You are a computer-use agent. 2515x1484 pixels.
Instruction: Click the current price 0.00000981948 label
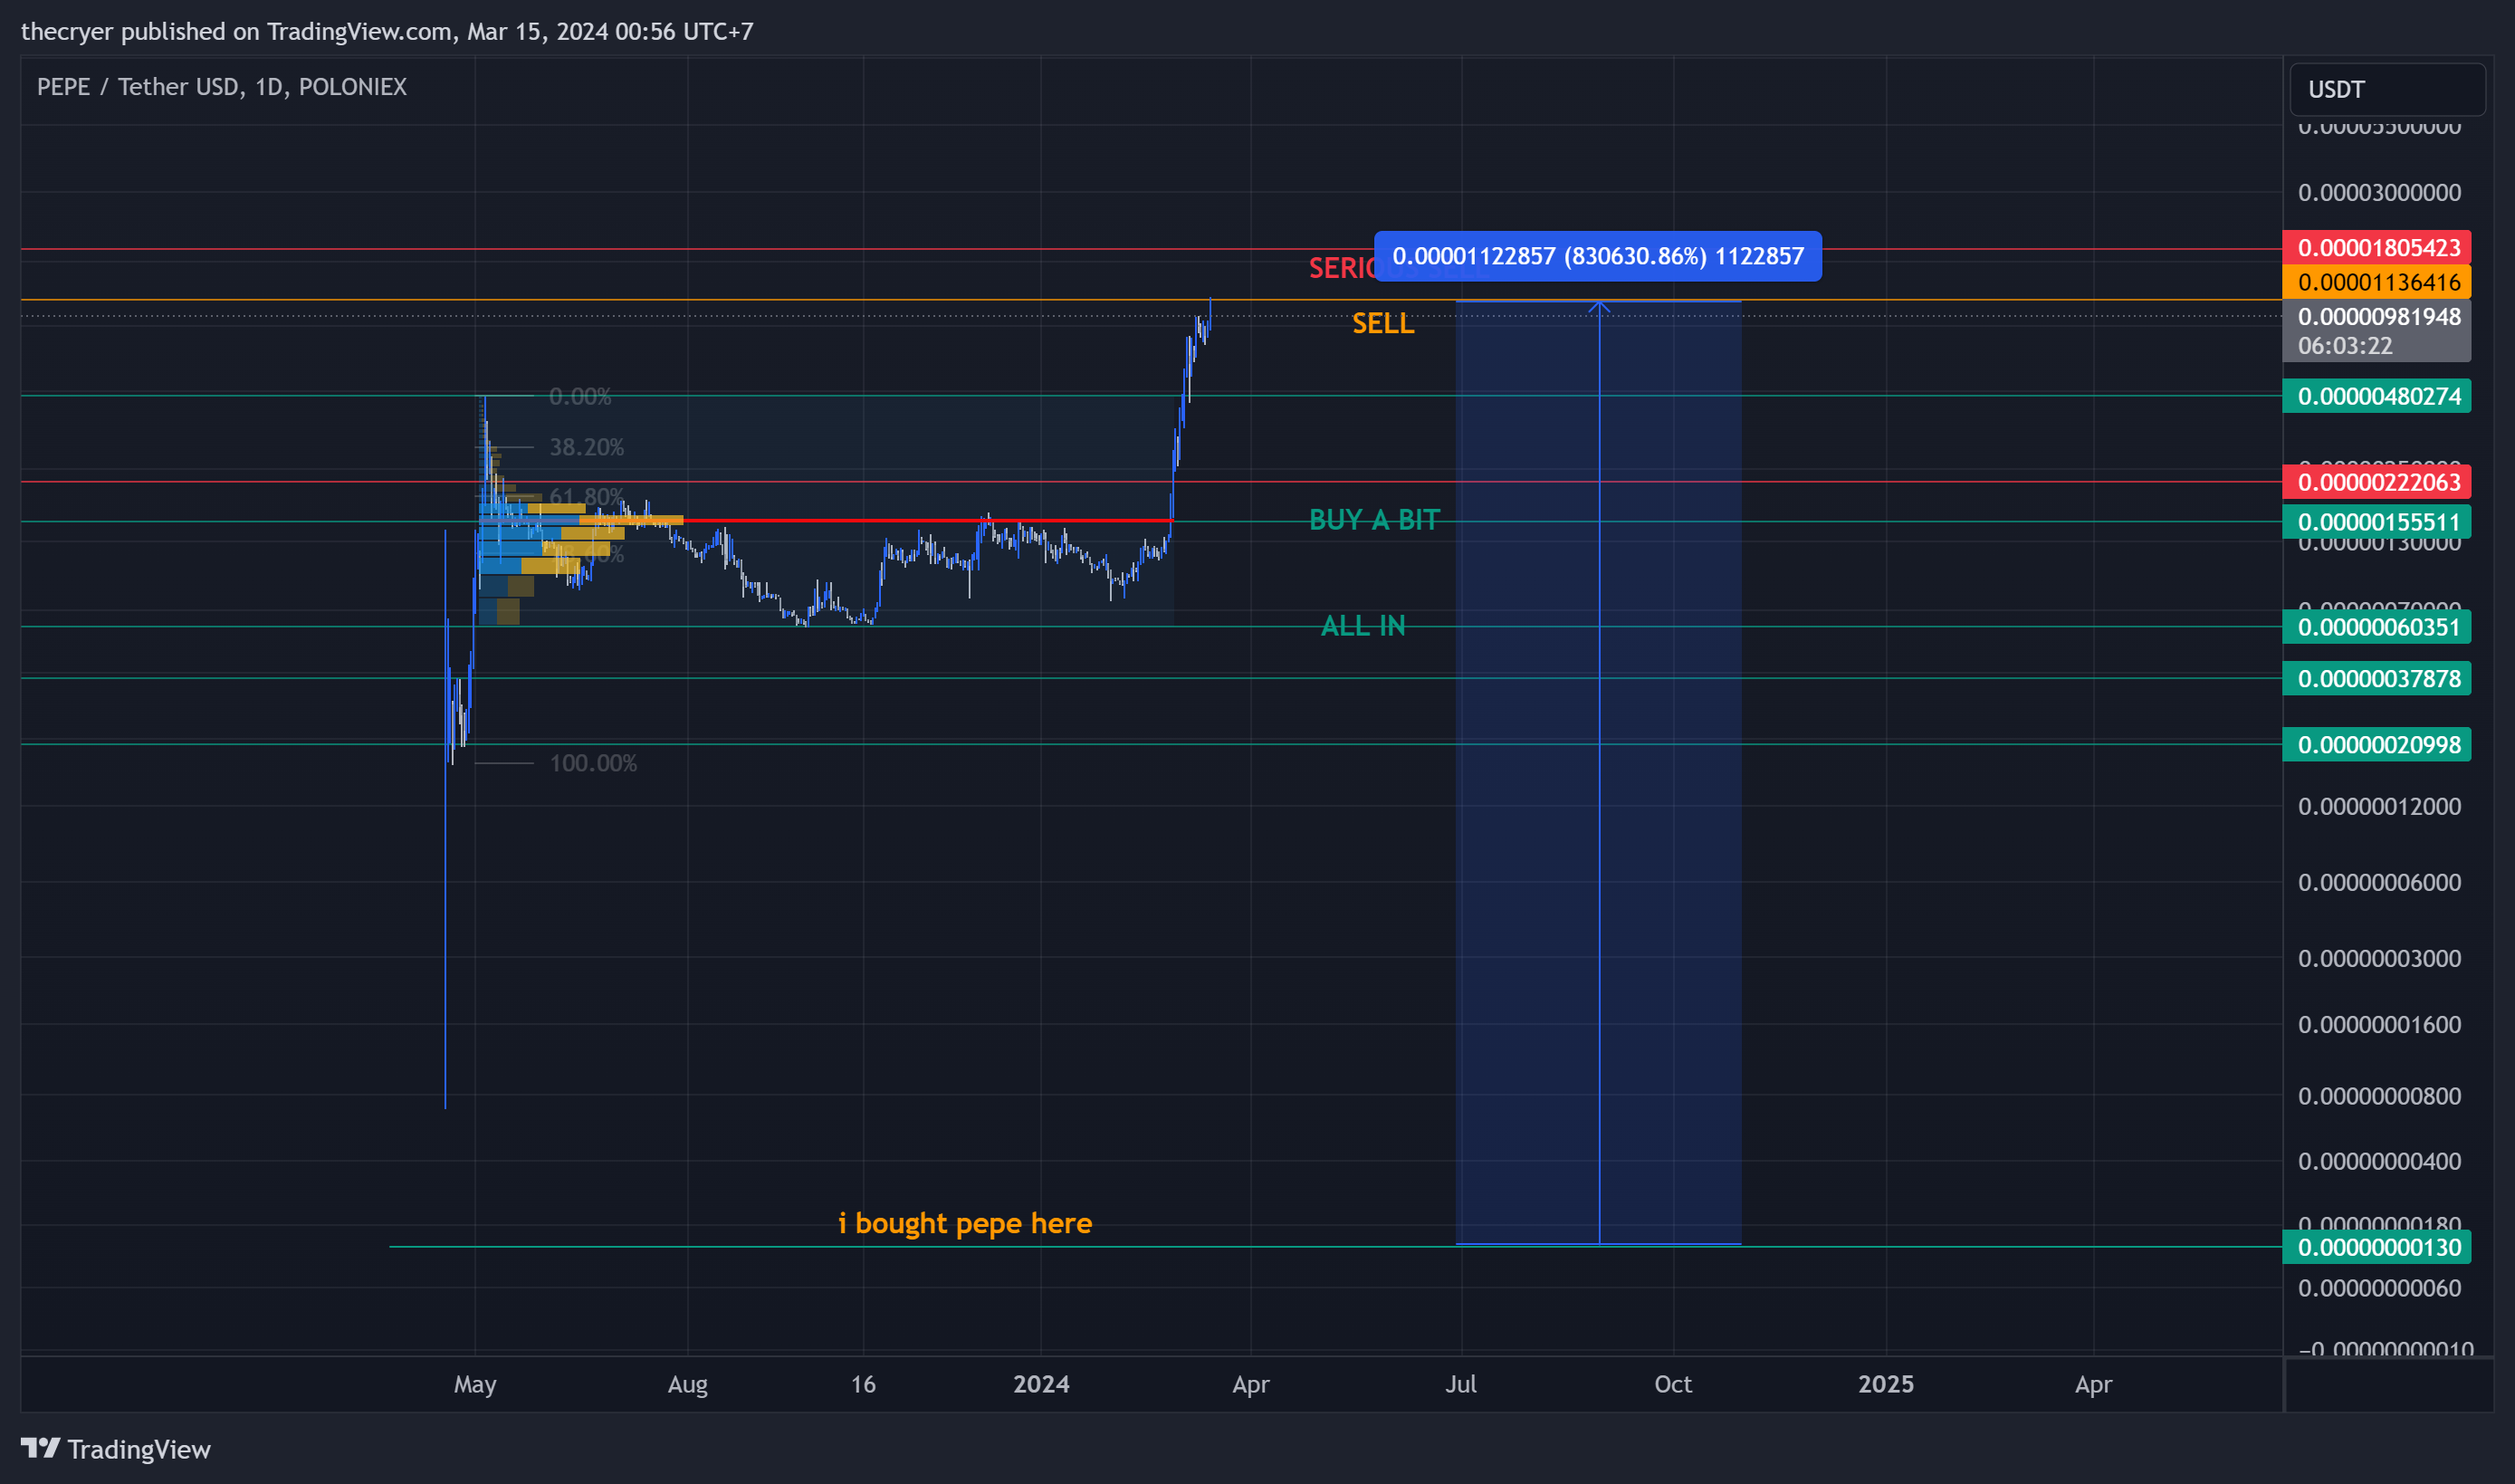pos(2377,317)
